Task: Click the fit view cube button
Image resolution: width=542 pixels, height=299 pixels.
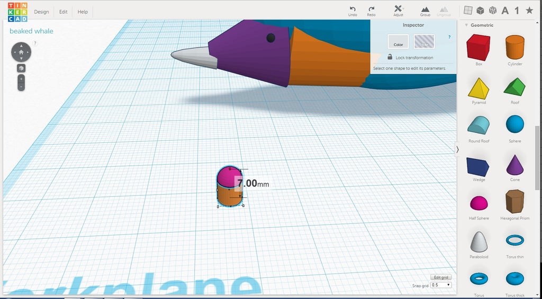Action: [x=21, y=68]
